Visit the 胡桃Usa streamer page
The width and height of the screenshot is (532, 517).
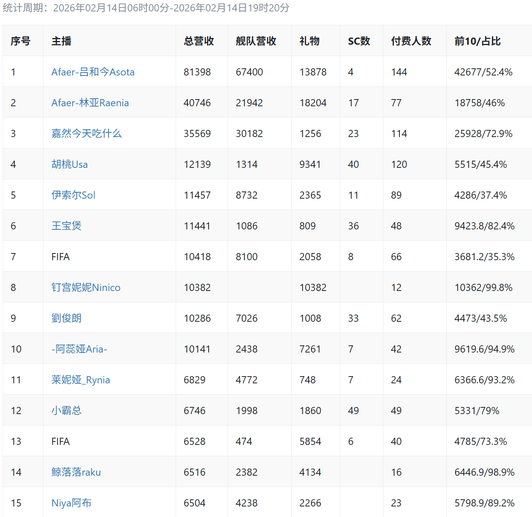pos(70,164)
